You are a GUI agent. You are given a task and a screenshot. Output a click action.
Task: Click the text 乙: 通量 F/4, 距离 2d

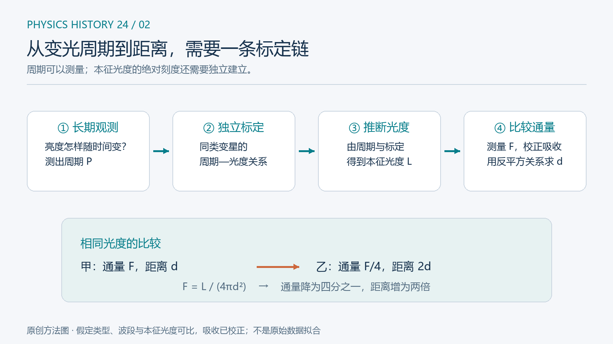374,266
